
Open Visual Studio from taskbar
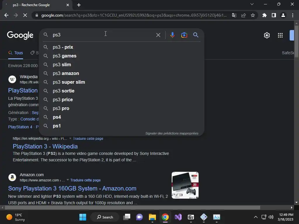(x=178, y=217)
